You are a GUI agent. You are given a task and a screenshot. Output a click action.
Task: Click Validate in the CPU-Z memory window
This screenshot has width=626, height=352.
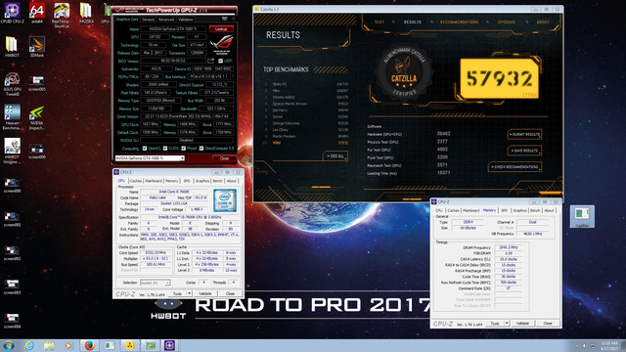pos(522,324)
